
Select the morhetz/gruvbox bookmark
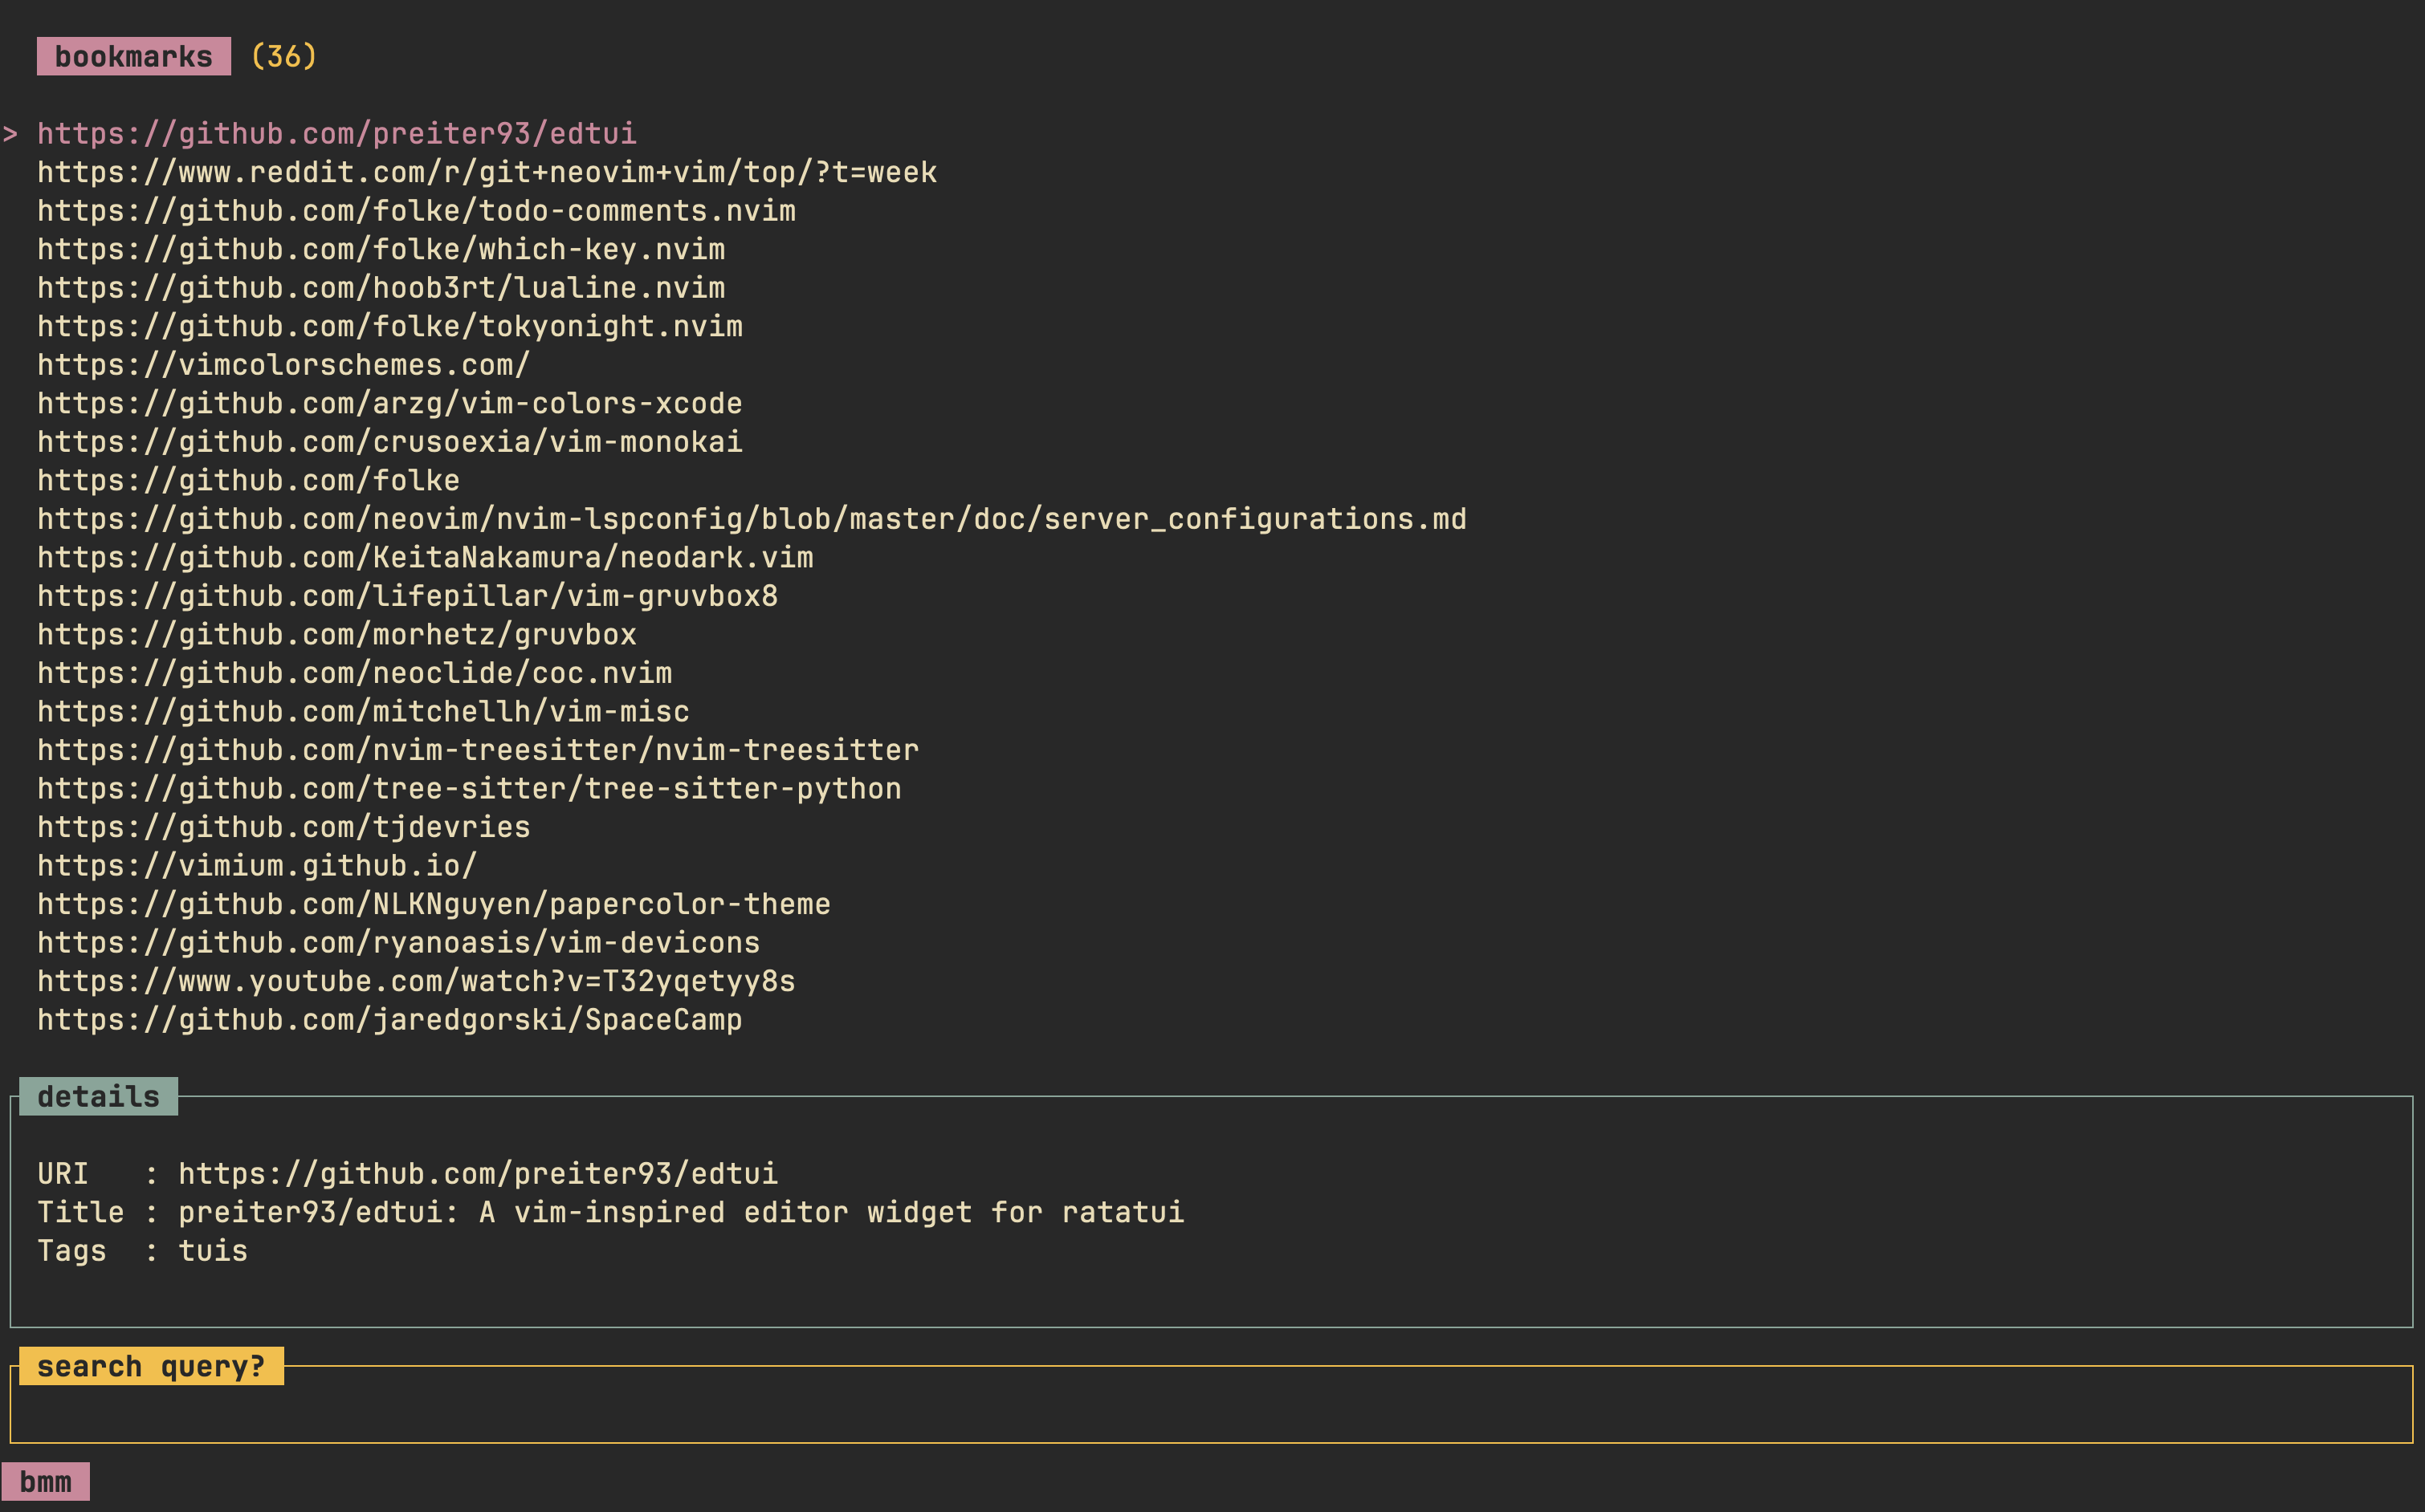[x=337, y=634]
